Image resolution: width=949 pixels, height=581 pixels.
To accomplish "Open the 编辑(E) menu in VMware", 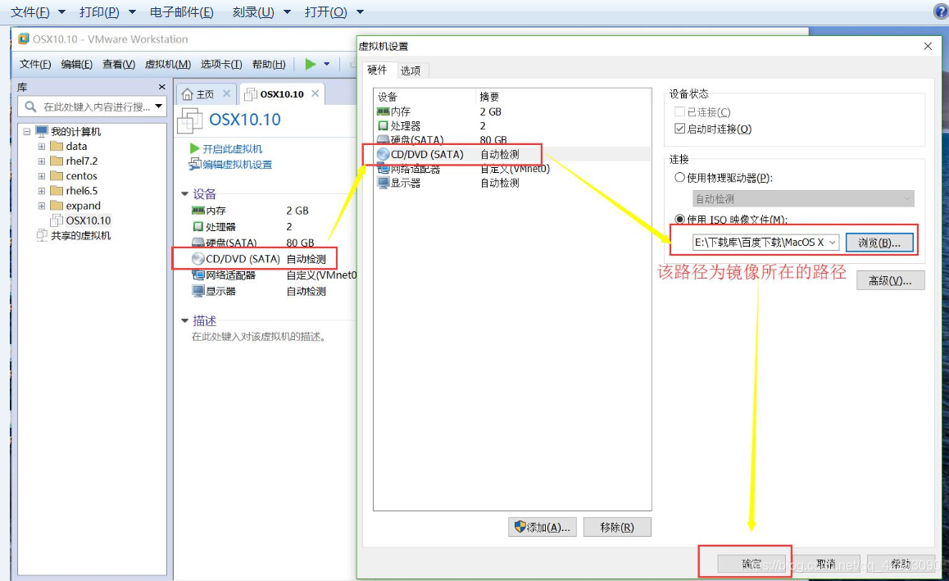I will click(77, 64).
